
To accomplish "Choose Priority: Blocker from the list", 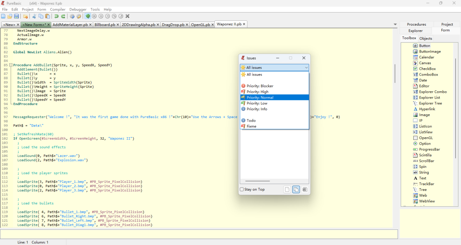I will click(260, 86).
